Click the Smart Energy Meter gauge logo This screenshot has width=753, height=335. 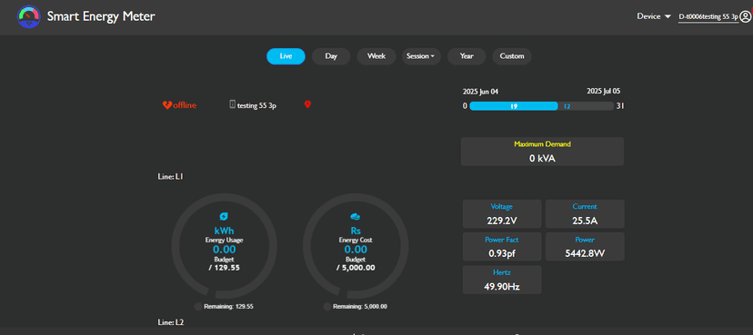[x=29, y=16]
